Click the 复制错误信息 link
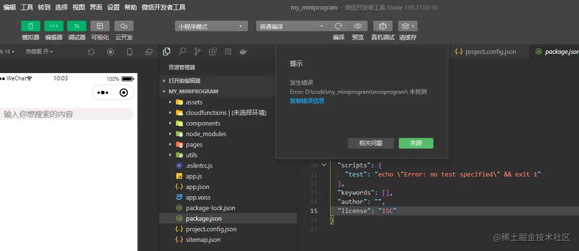 coord(307,100)
